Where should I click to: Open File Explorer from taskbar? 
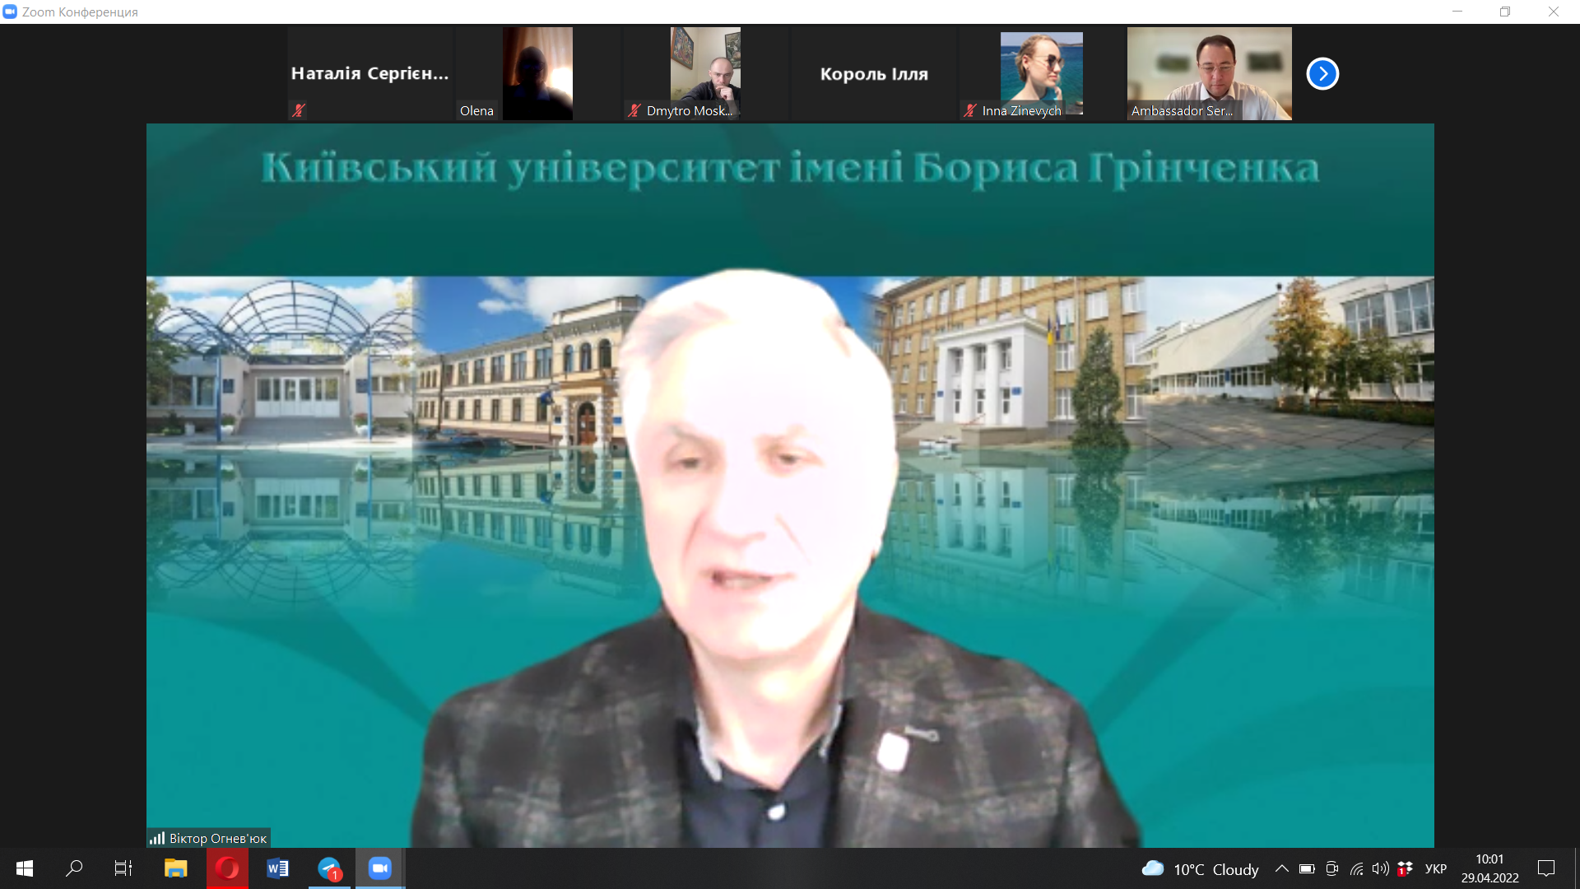coord(175,868)
